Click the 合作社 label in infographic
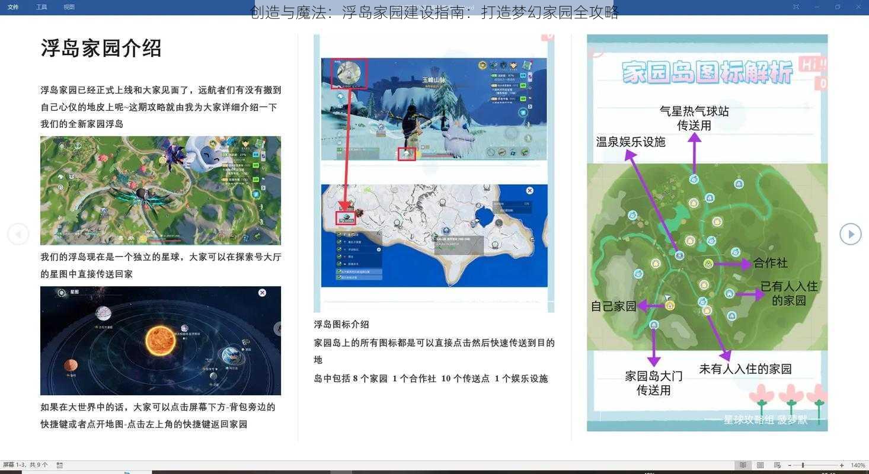Viewport: 869px width, 474px height. [x=770, y=262]
